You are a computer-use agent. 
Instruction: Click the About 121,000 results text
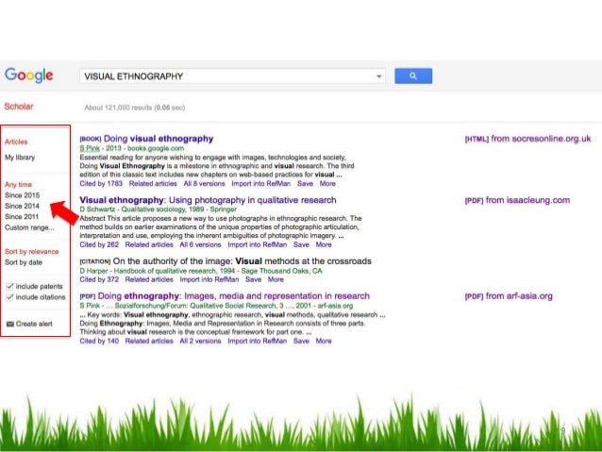(135, 108)
